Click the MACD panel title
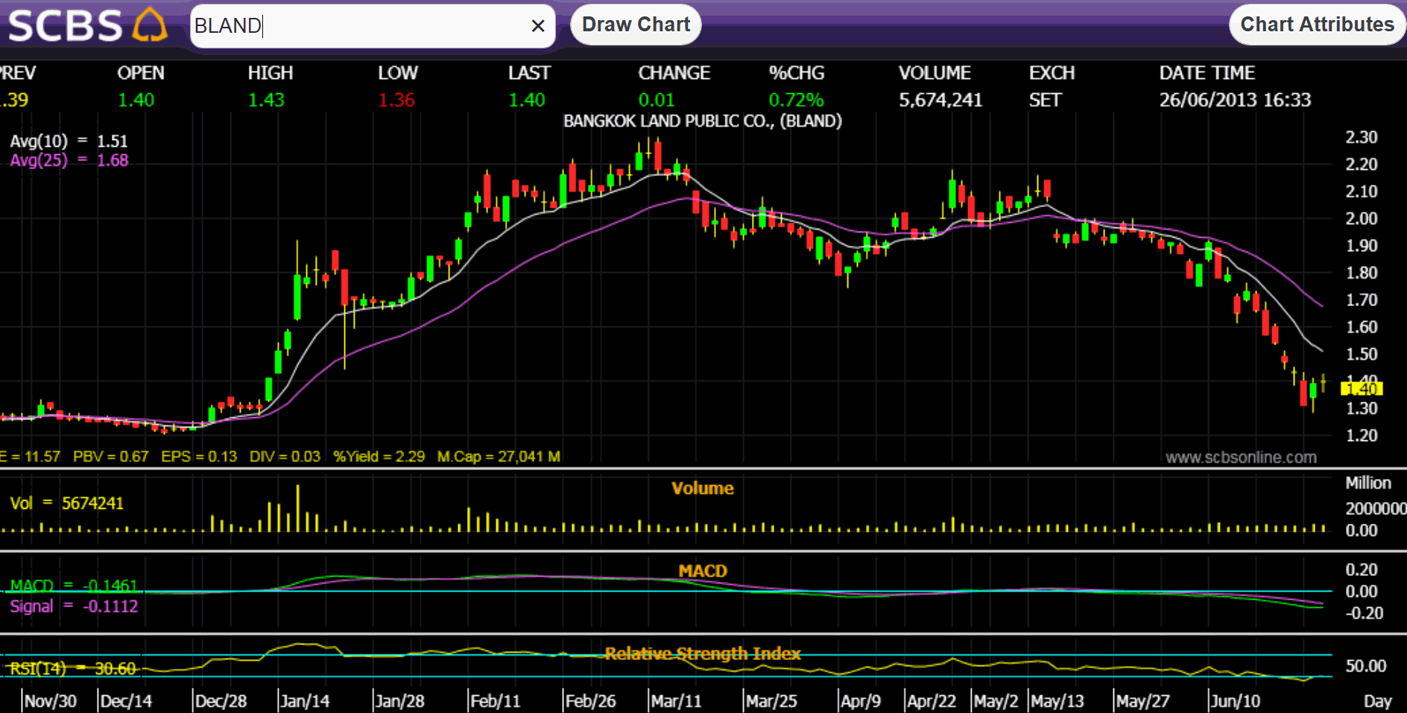Screen dimensions: 1407x713 [702, 571]
